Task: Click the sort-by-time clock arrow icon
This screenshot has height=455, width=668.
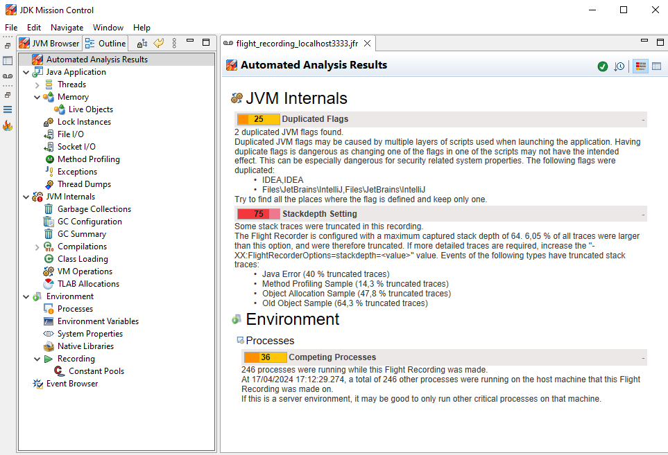Action: click(x=619, y=66)
